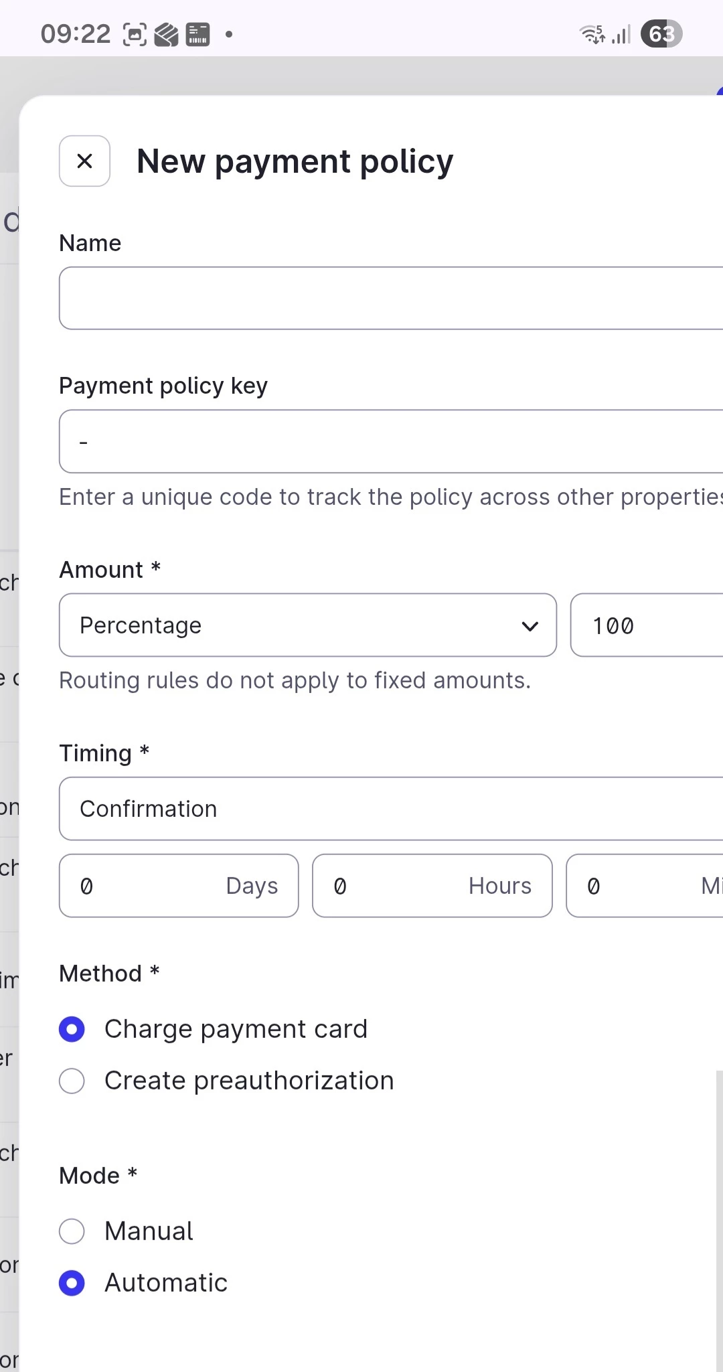Choose Automatic mode
The height and width of the screenshot is (1372, 723).
(72, 1283)
